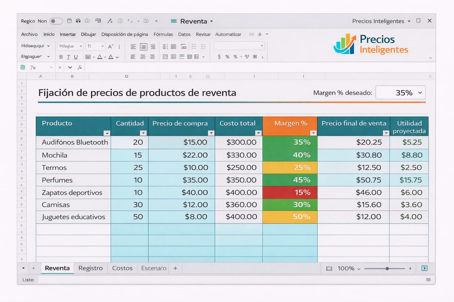Open the Margen % column filter arrow
Screen dimensions: 454x302
coord(313,133)
